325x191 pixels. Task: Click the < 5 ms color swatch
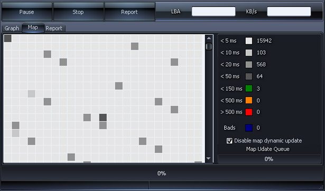tap(249, 41)
